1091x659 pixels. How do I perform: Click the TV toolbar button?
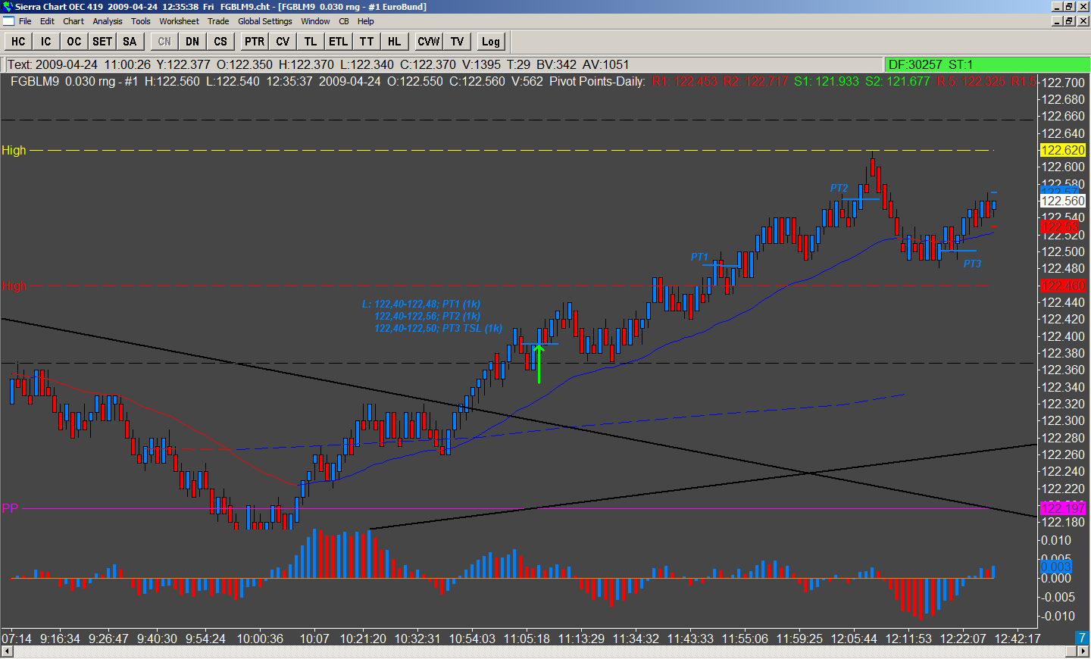click(x=457, y=42)
